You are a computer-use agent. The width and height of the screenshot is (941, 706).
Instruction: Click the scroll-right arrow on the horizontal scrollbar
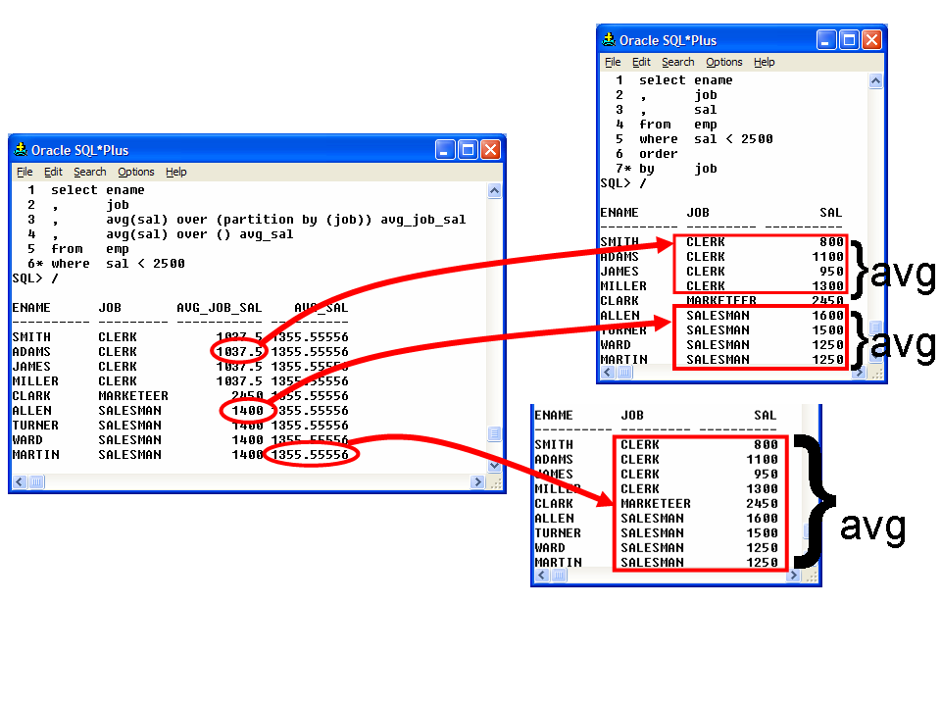477,481
